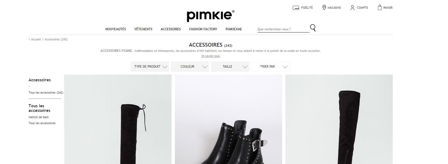This screenshot has width=448, height=164.
Task: Click the Compte user icon
Action: [352, 8]
